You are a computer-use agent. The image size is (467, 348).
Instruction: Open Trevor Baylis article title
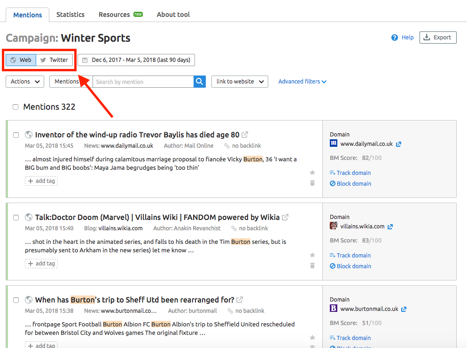[137, 135]
